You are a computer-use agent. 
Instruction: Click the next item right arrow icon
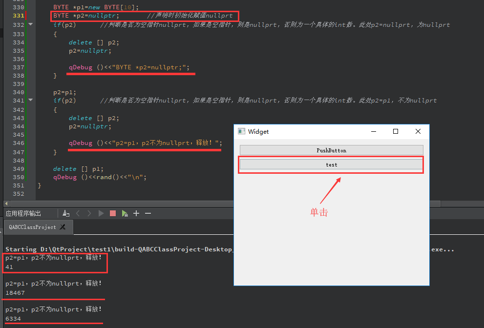pyautogui.click(x=89, y=213)
